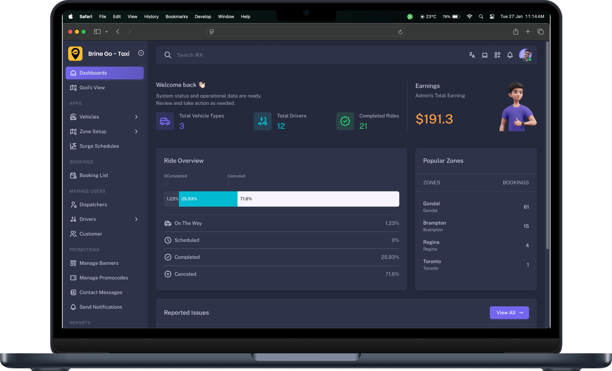The image size is (612, 371).
Task: Toggle sidebar pin next to Brine Go - Taxi
Action: [141, 53]
